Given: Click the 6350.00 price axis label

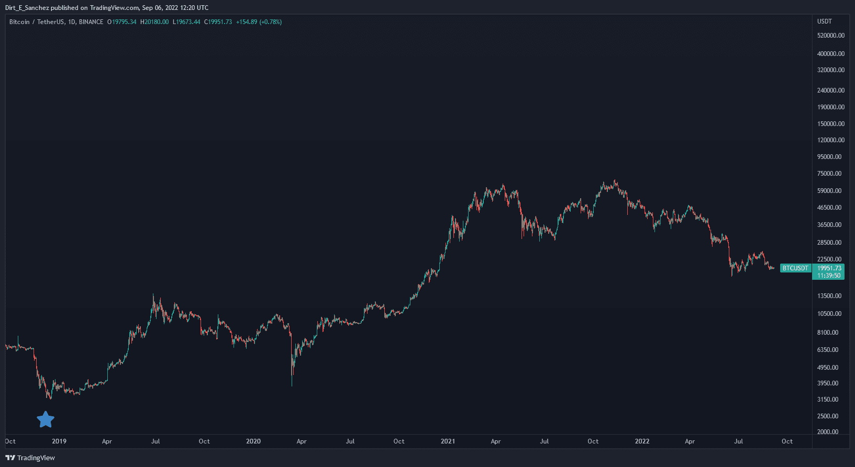Looking at the screenshot, I should click(x=828, y=350).
